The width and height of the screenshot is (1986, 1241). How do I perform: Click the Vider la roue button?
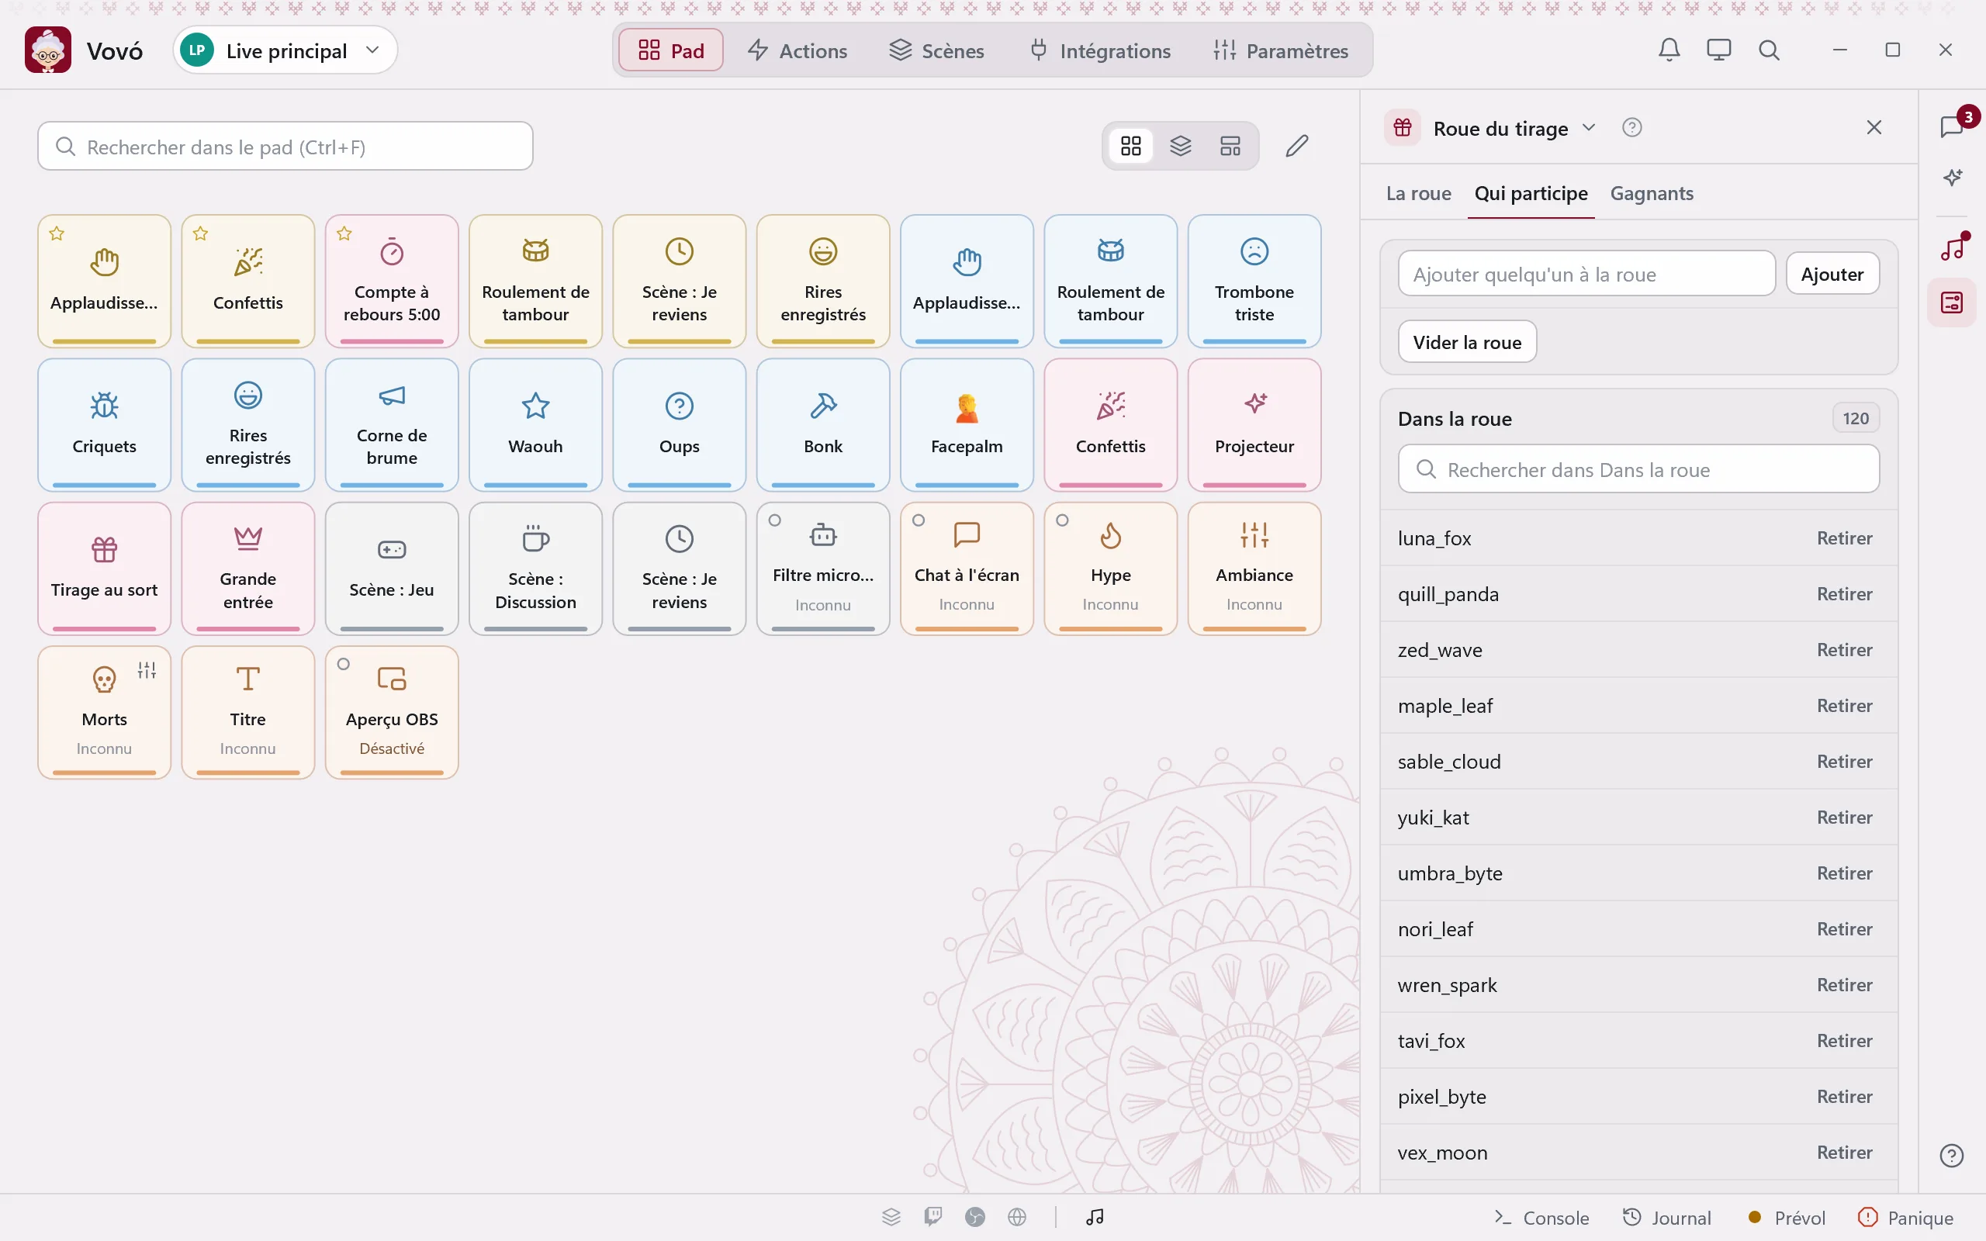(x=1467, y=342)
